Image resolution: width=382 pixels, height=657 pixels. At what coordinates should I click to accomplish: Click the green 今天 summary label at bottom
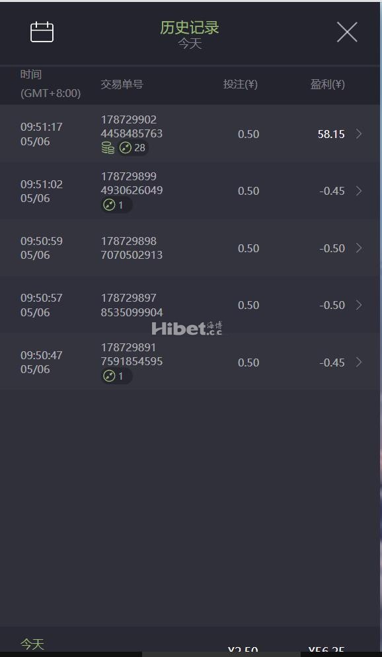pos(32,644)
